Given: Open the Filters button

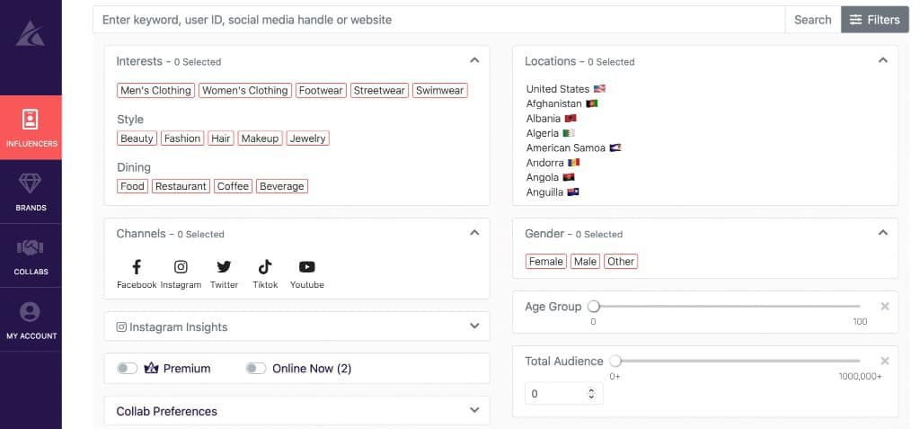Looking at the screenshot, I should (x=875, y=20).
